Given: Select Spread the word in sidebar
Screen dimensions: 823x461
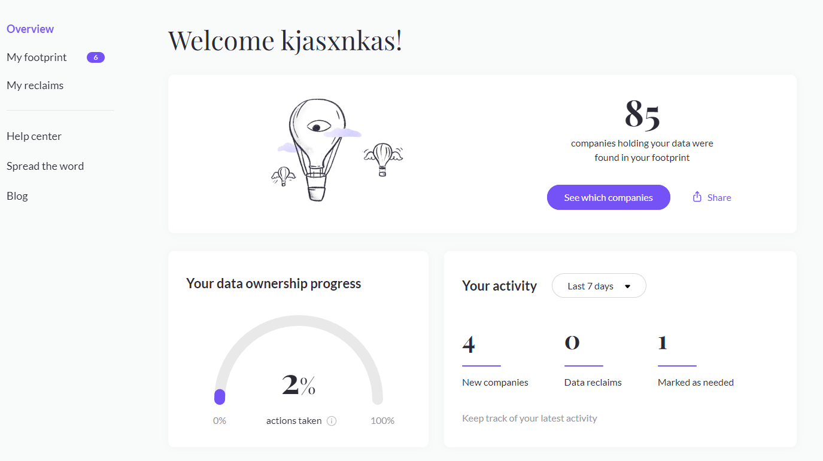Looking at the screenshot, I should [x=45, y=166].
